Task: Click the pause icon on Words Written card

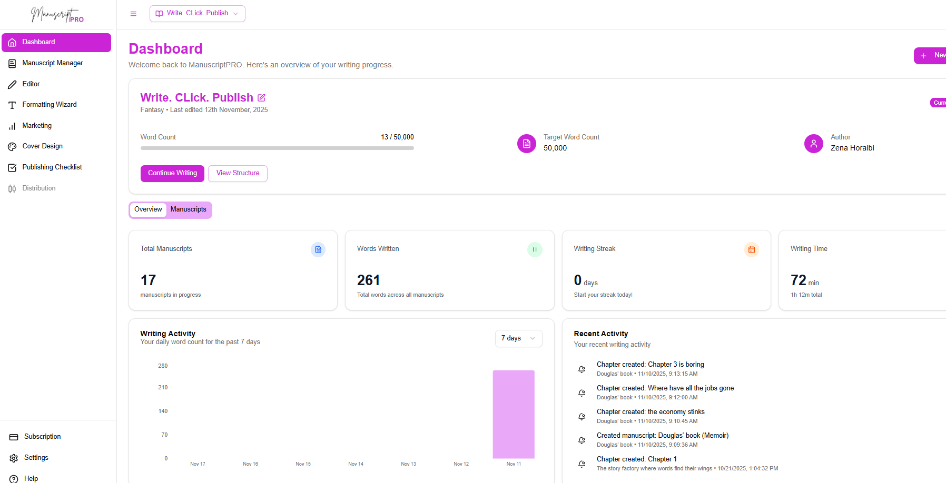Action: (x=535, y=249)
